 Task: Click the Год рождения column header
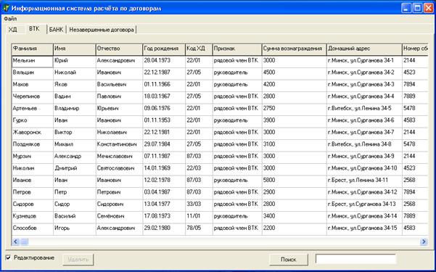click(164, 49)
